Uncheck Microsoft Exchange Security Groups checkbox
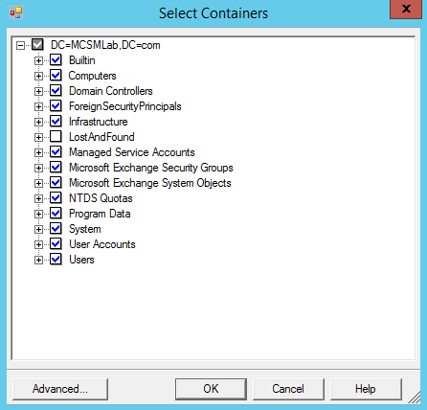 (56, 167)
